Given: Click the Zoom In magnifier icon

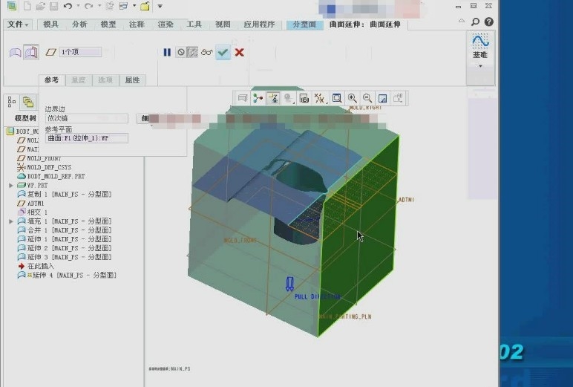Looking at the screenshot, I should point(353,98).
